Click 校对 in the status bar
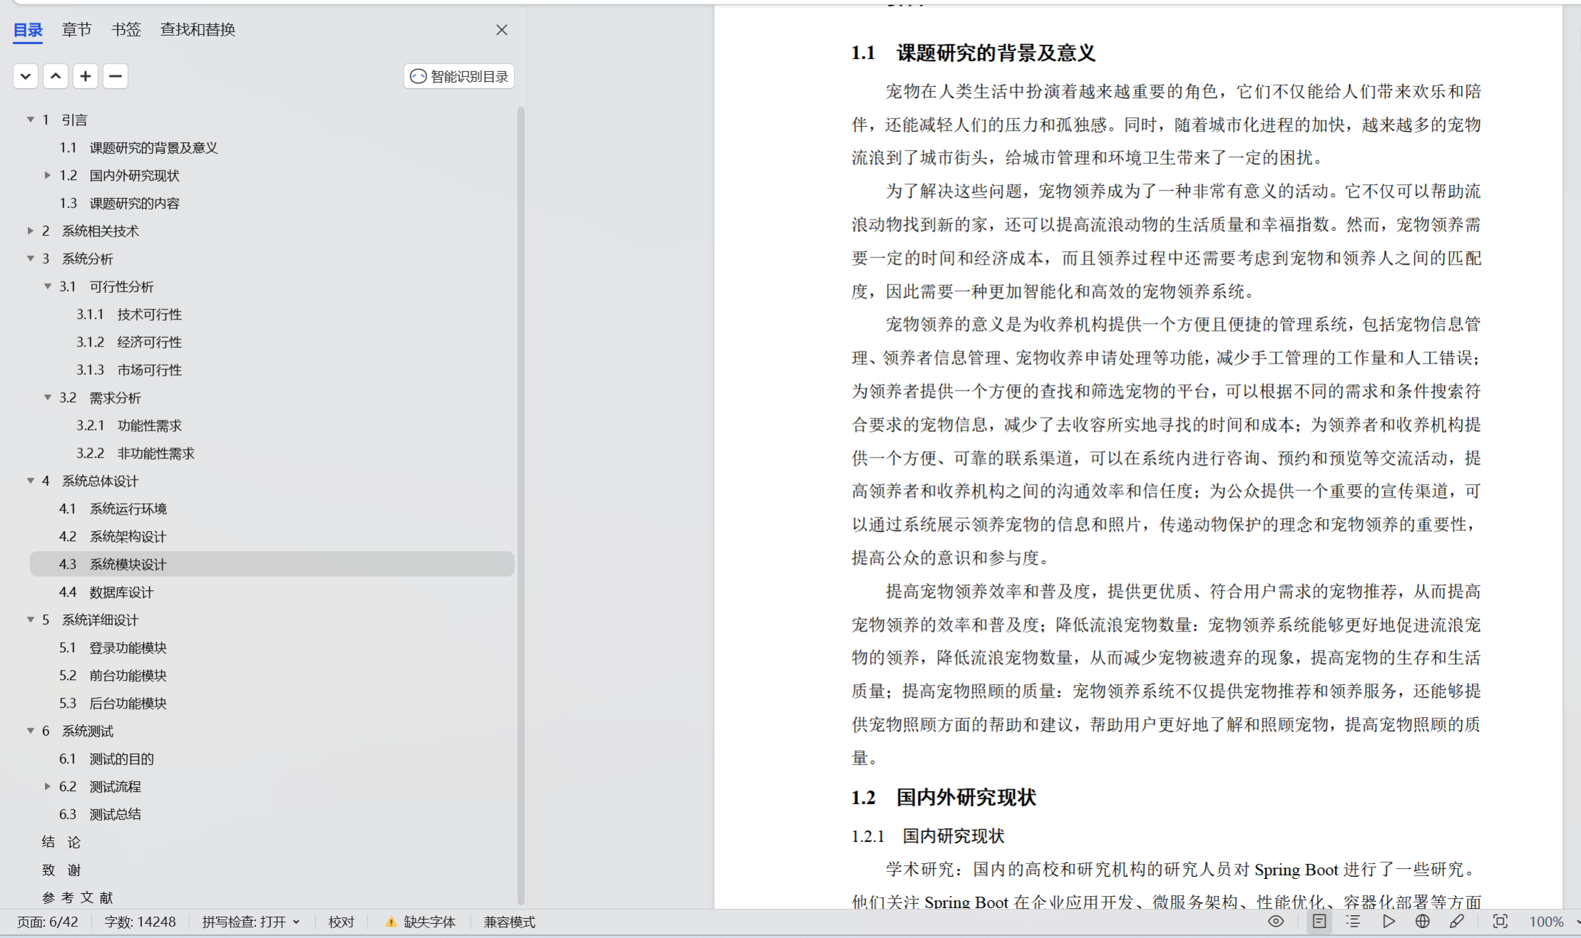Screen dimensions: 1581x938 (x=341, y=922)
